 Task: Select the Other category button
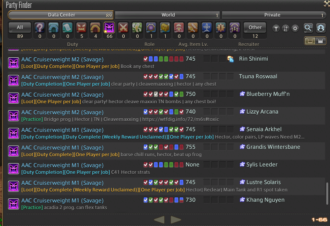(255, 28)
